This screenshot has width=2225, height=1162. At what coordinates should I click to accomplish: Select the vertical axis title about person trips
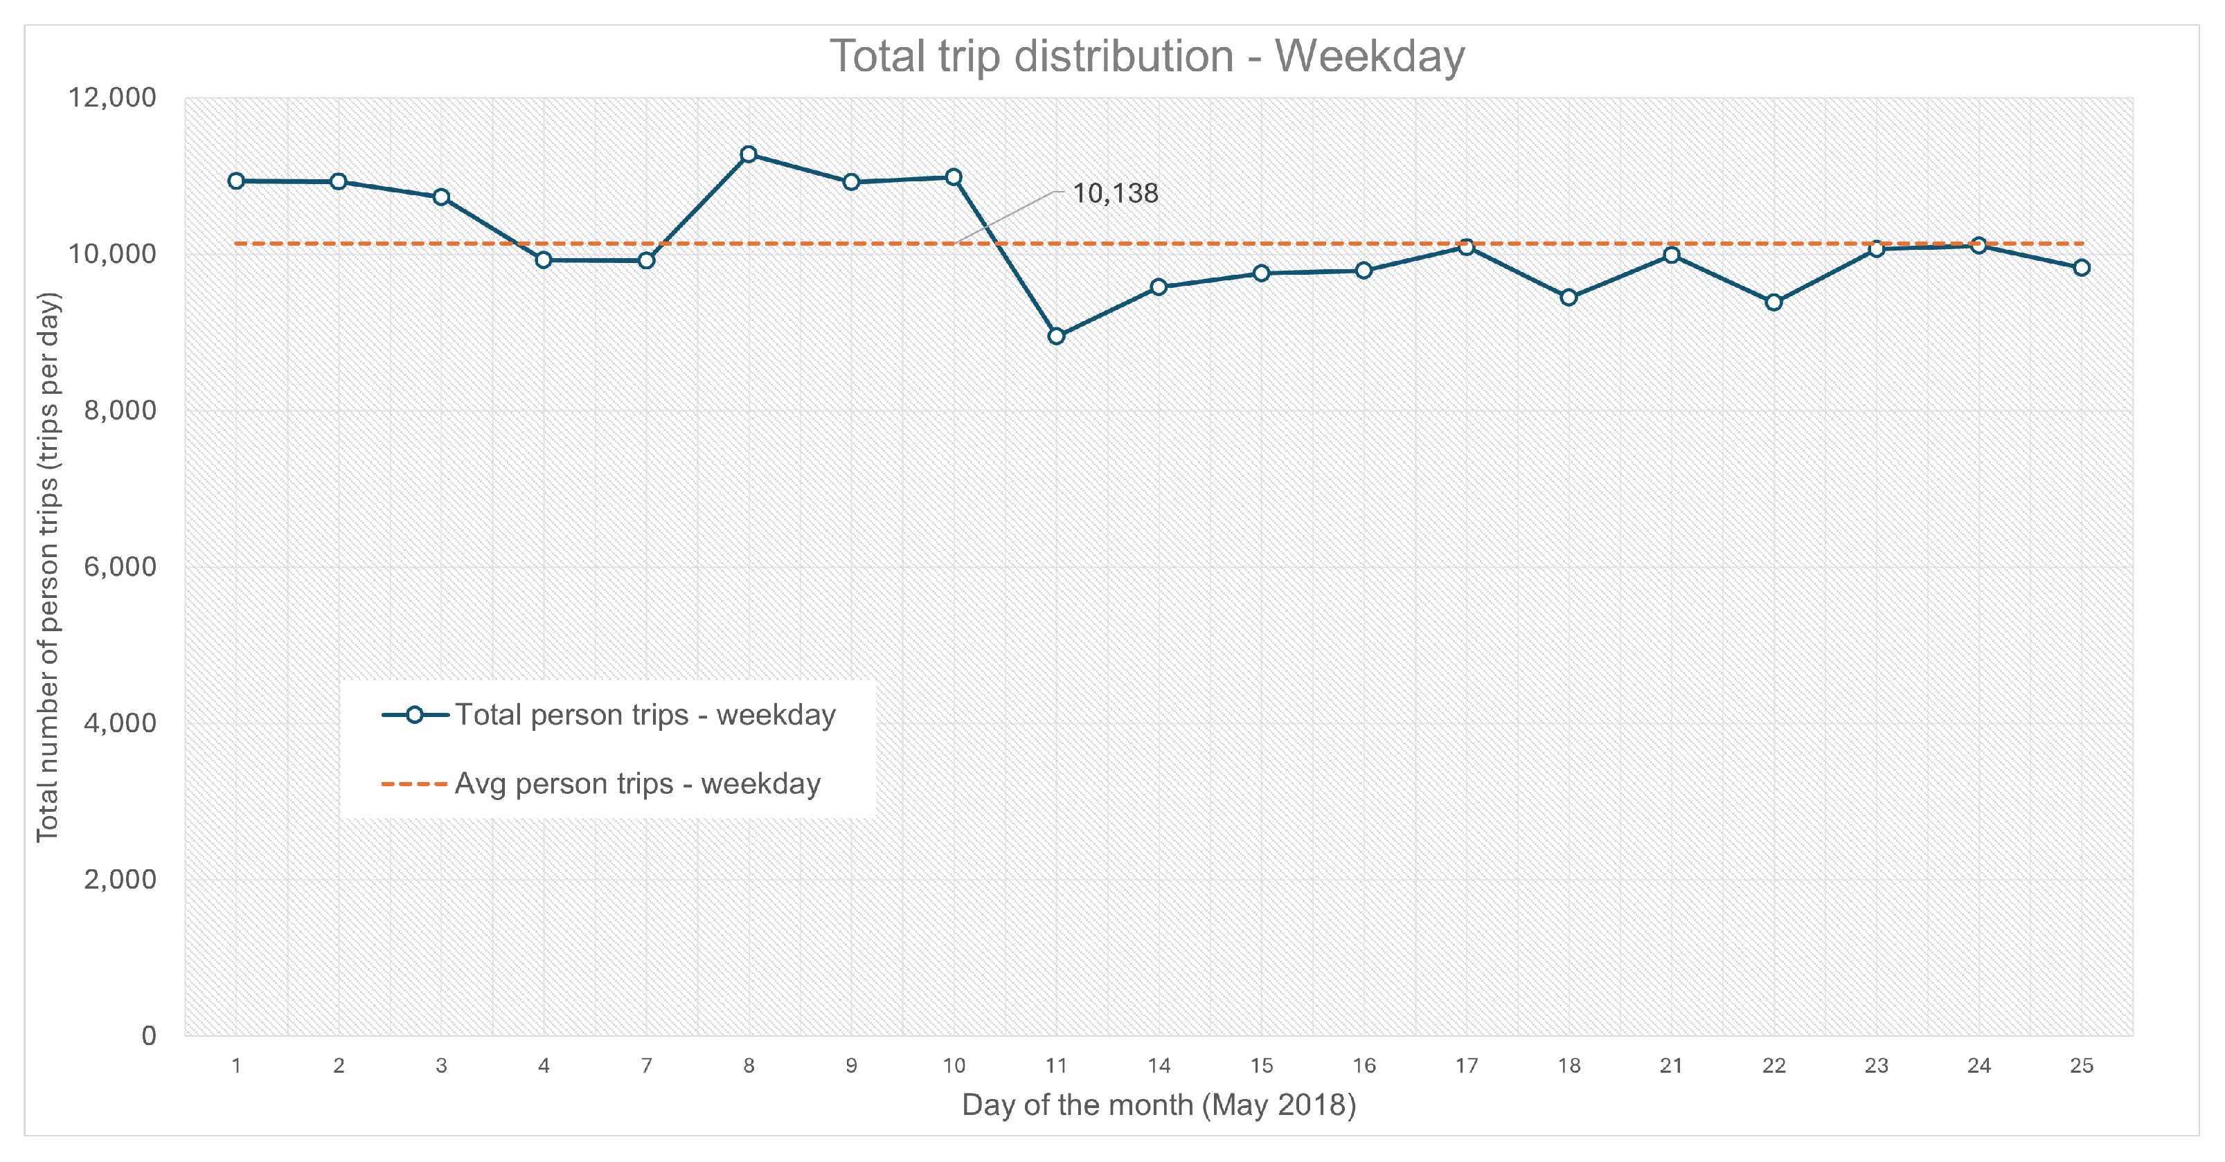[x=48, y=566]
